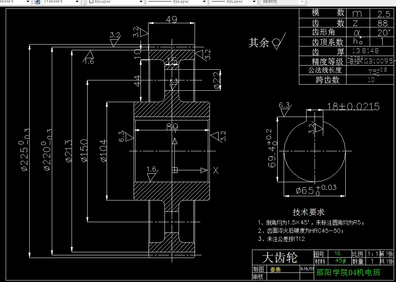396x282 pixels.
Task: Select the 44 vertical dimension text
Action: [137, 81]
